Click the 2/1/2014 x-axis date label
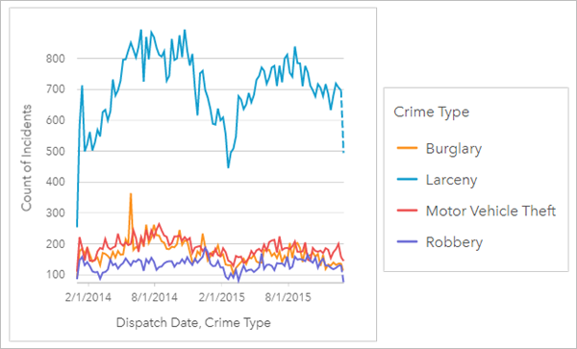The width and height of the screenshot is (577, 349). click(x=88, y=297)
